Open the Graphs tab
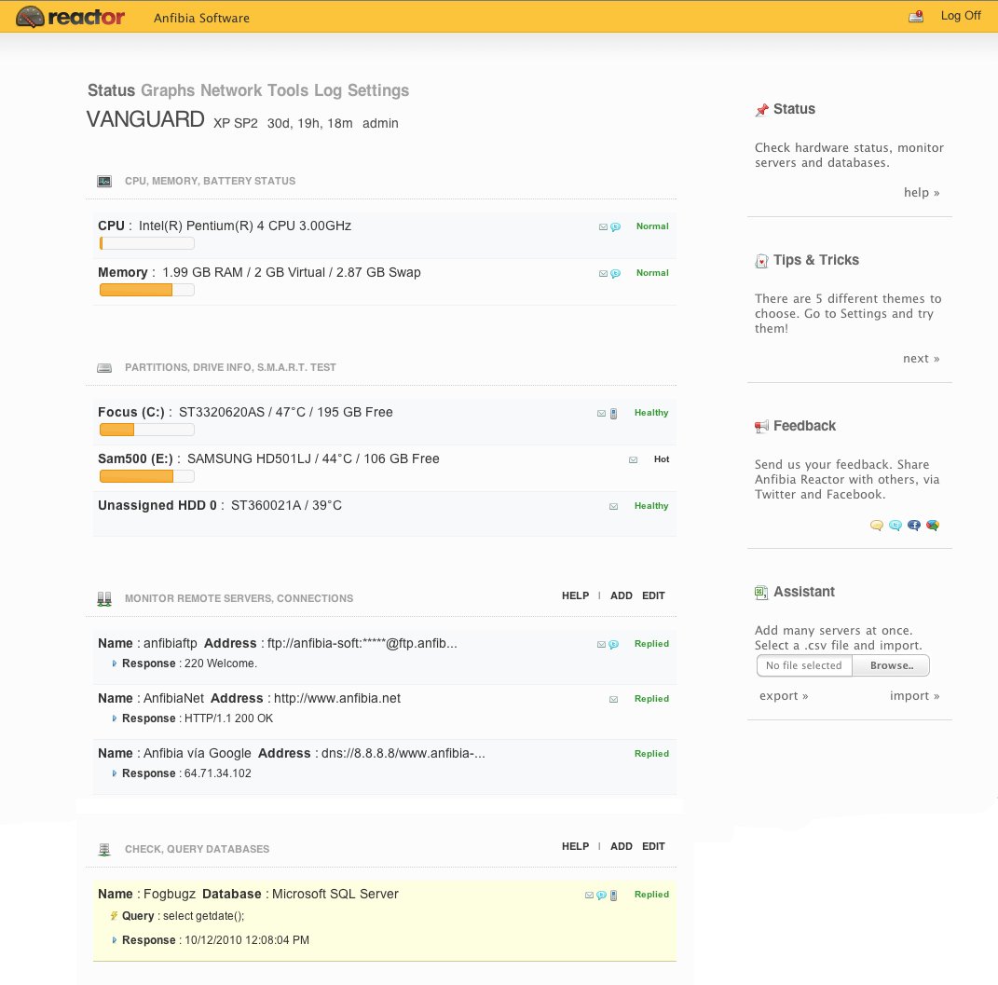998x985 pixels. click(168, 90)
